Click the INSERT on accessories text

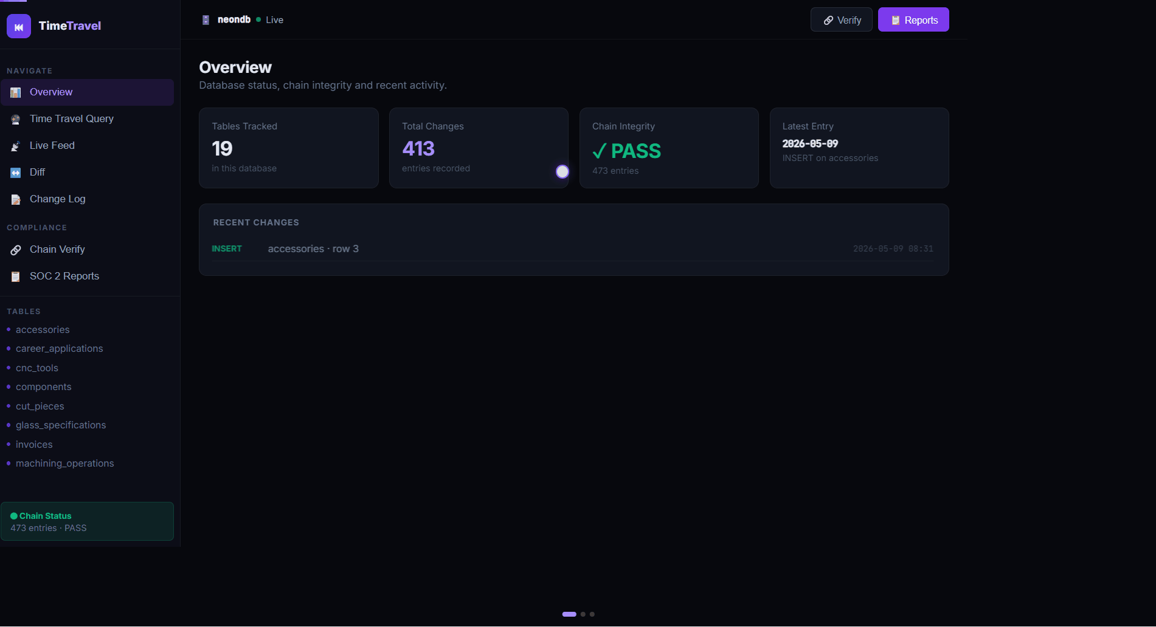pyautogui.click(x=830, y=159)
